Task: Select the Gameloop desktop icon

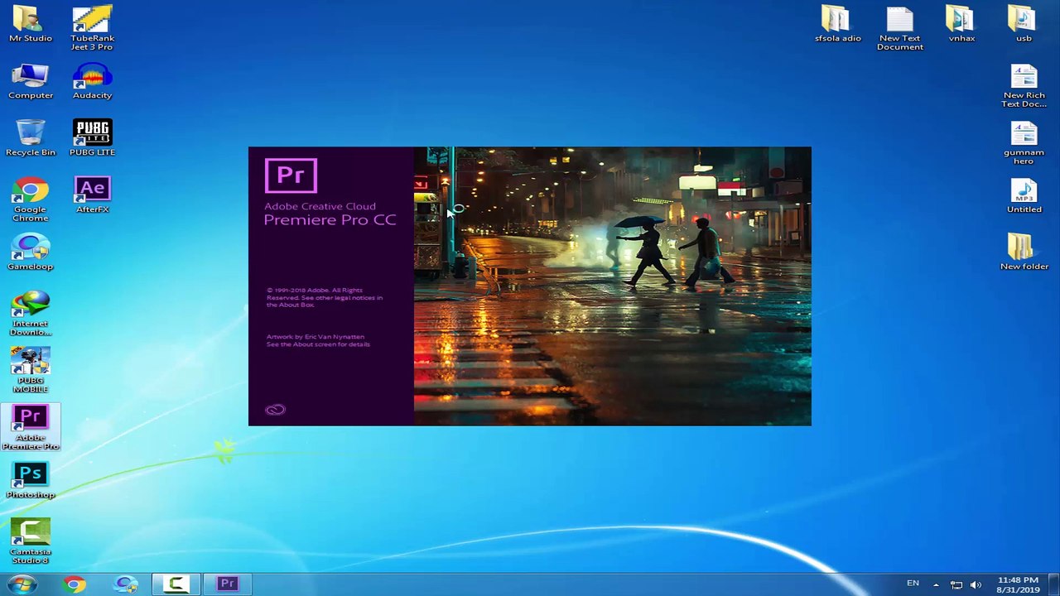Action: (30, 252)
